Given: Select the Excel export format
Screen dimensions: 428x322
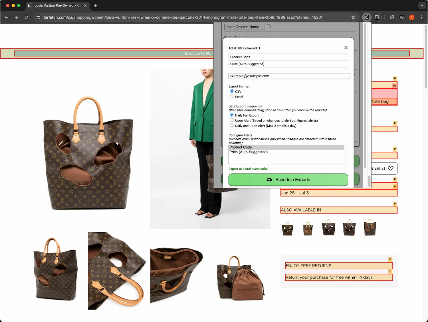Looking at the screenshot, I should 232,97.
